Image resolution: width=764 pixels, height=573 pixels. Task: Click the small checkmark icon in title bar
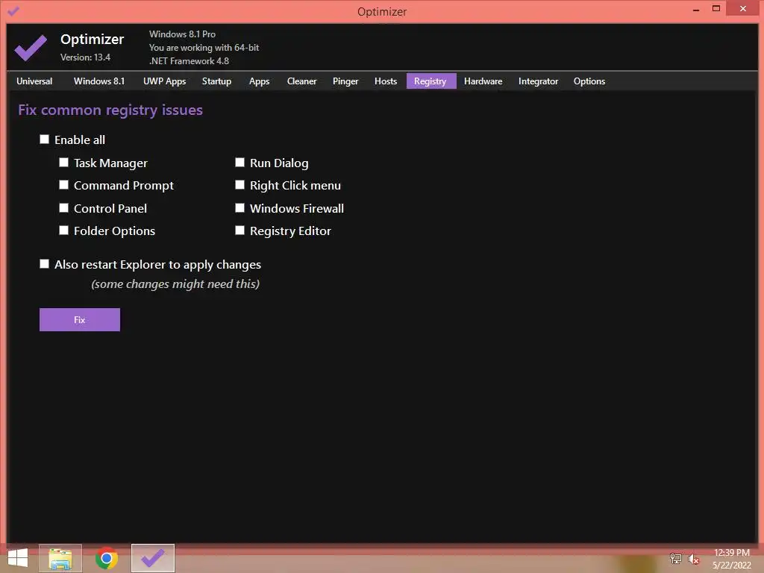[x=13, y=10]
